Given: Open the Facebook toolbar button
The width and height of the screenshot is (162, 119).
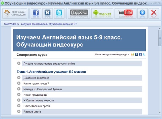Looking at the screenshot, I should pyautogui.click(x=36, y=13).
